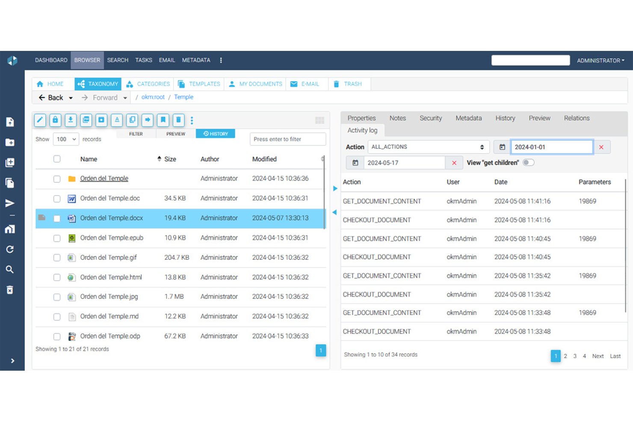Open the DASHBOARD menu
This screenshot has height=422, width=633.
tap(51, 60)
